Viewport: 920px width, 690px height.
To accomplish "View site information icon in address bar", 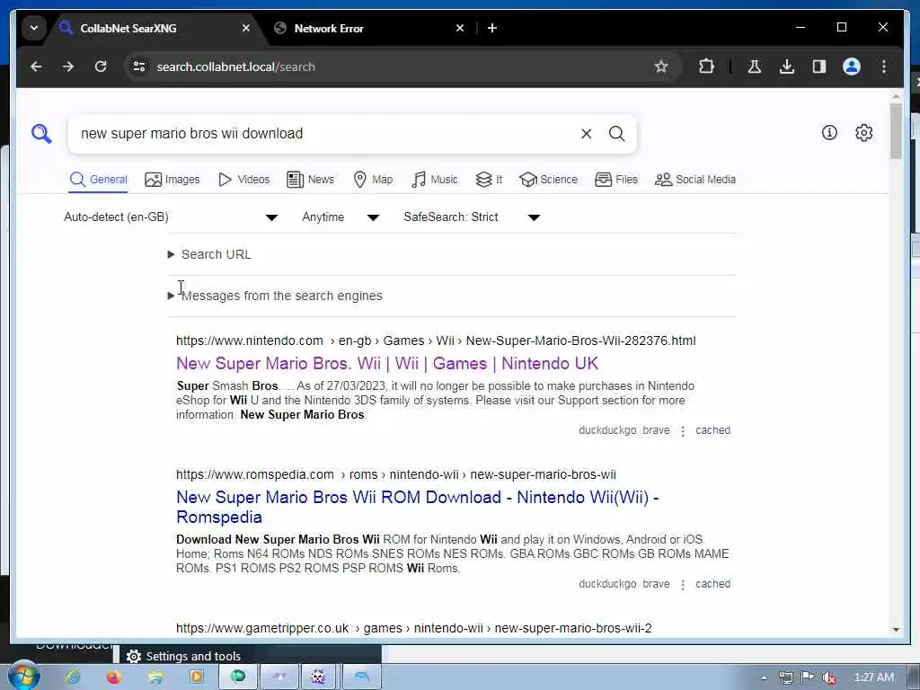I will [x=139, y=66].
